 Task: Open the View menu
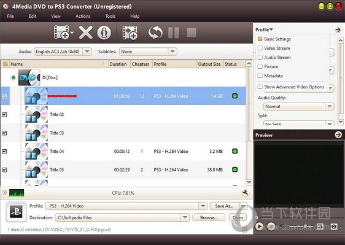coord(56,16)
